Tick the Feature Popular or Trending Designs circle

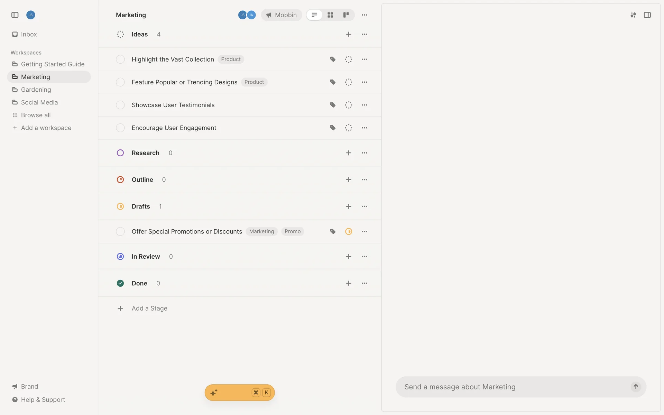click(120, 82)
